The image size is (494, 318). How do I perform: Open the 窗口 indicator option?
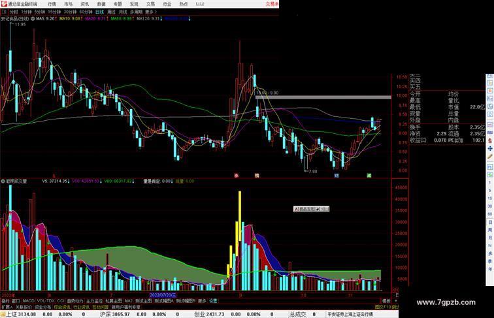click(16, 301)
